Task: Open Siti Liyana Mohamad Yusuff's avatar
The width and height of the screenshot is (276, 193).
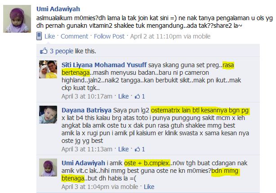Action: 48,69
